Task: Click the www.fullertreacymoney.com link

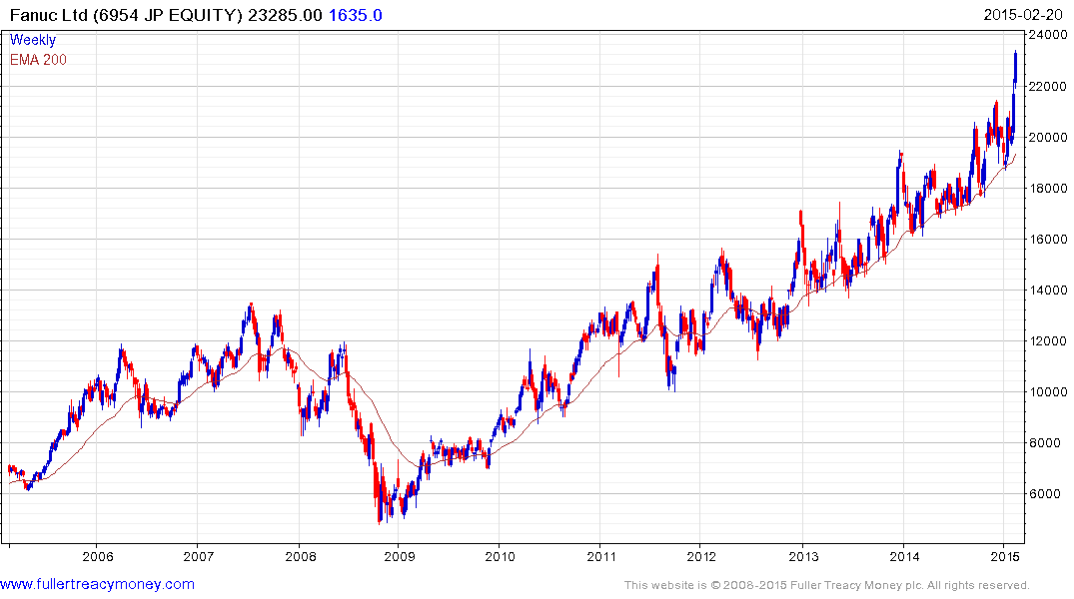Action: point(97,585)
